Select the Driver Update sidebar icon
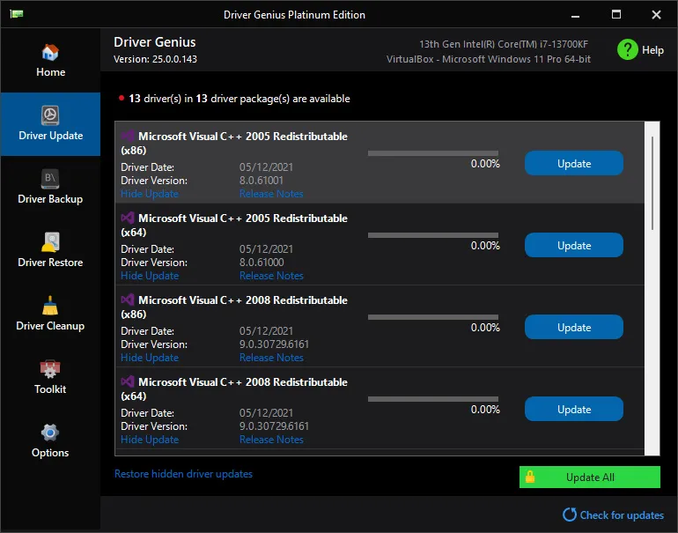Screen dimensions: 678x533 pos(50,115)
